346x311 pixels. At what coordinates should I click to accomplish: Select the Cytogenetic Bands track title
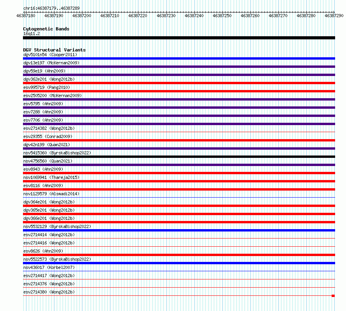(x=46, y=29)
